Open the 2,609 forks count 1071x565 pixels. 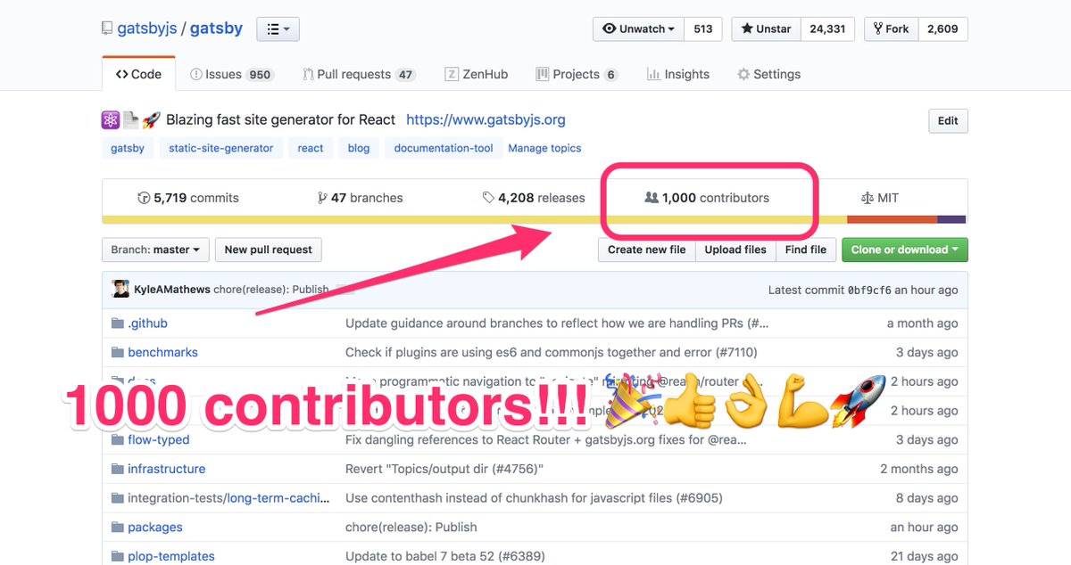942,29
